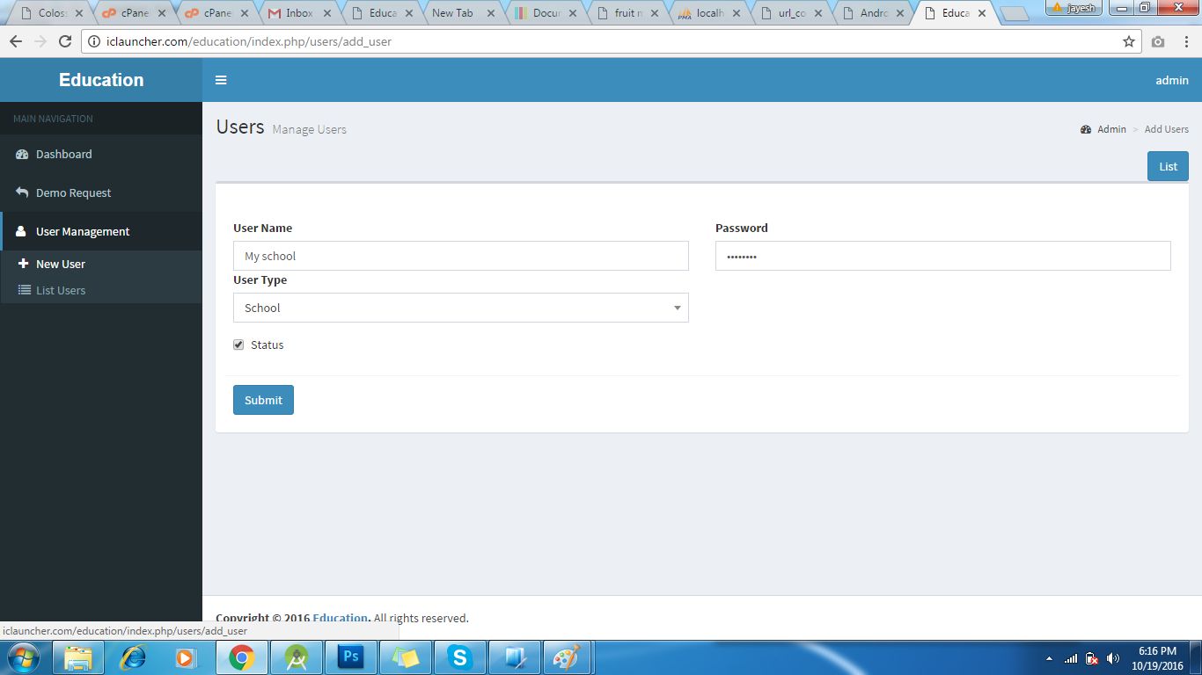Click the plus icon beside New User

[24, 264]
